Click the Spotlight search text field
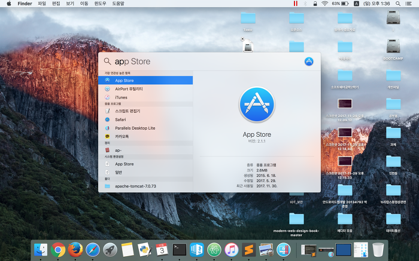This screenshot has width=419, height=261. coord(207,62)
